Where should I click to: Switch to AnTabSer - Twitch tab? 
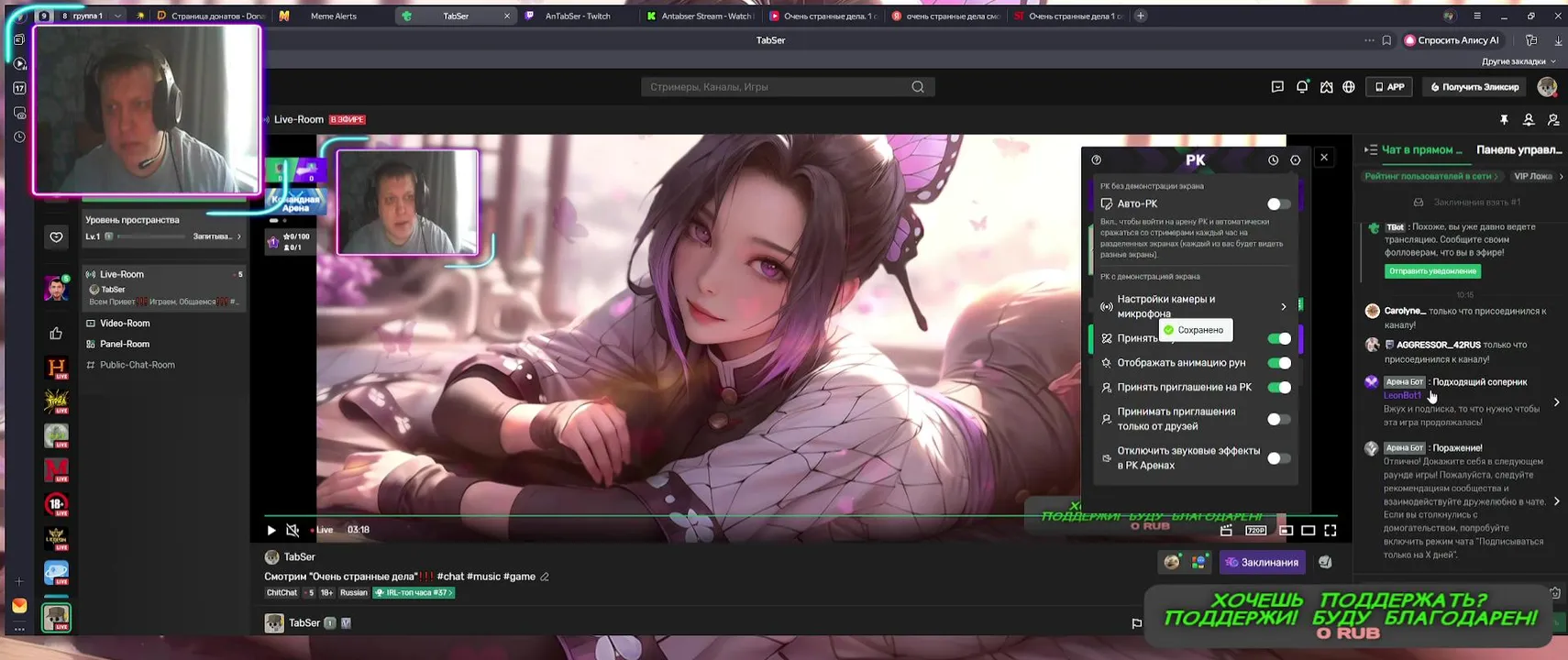pyautogui.click(x=578, y=16)
